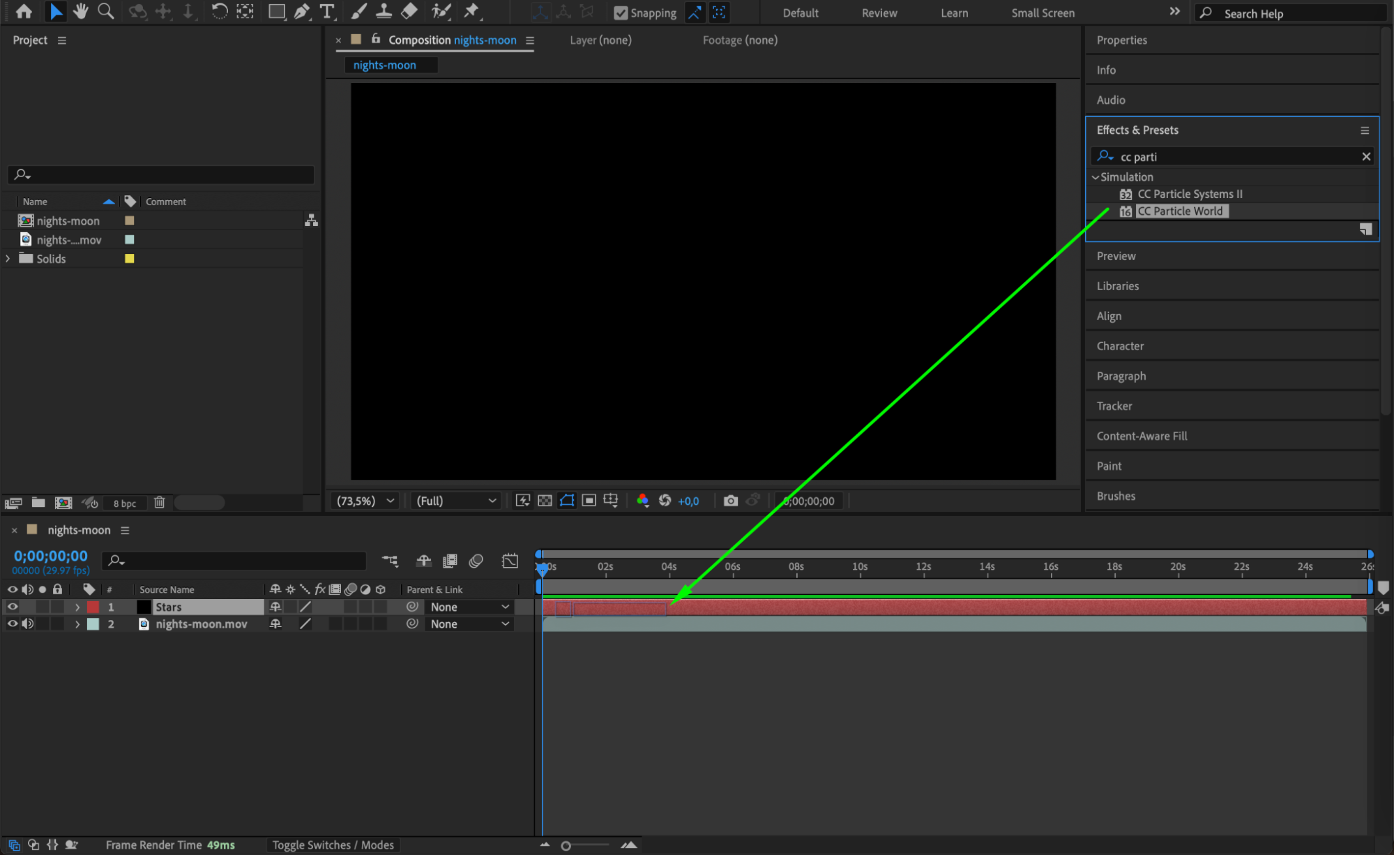Hide the Stars layer with eye icon
The width and height of the screenshot is (1394, 855).
[x=12, y=607]
